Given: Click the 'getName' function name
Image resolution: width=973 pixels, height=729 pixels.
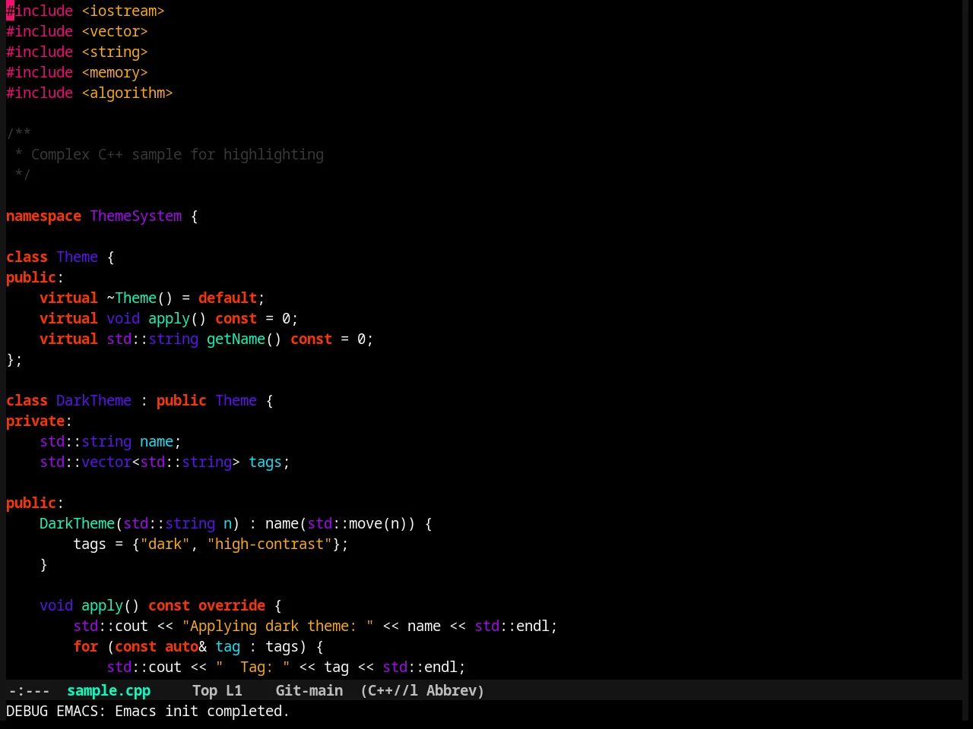Looking at the screenshot, I should pyautogui.click(x=236, y=339).
